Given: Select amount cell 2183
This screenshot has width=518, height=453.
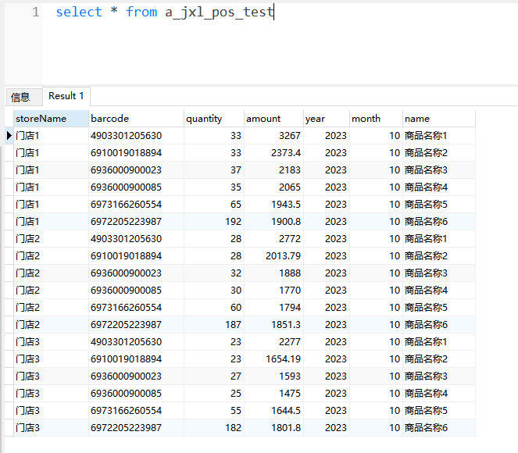Looking at the screenshot, I should [273, 170].
